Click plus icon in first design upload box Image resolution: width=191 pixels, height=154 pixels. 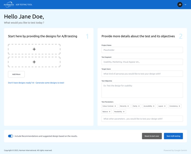34,49
